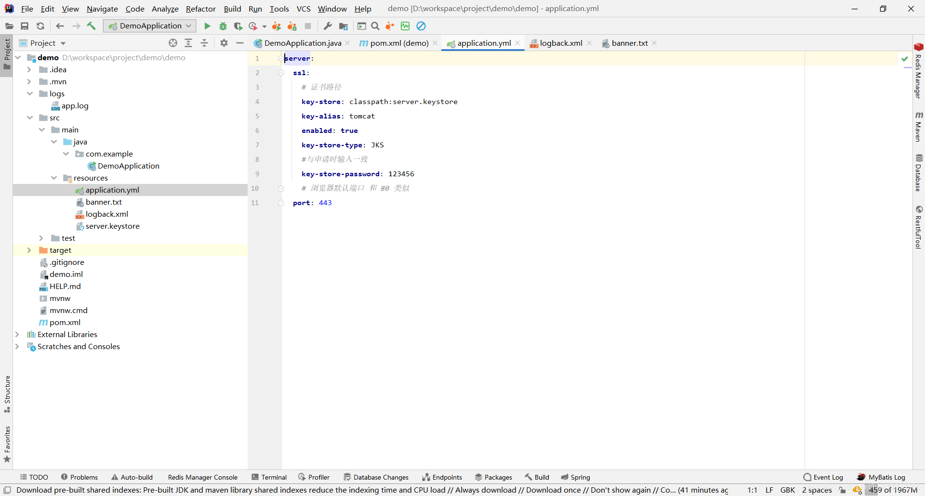The width and height of the screenshot is (925, 496).
Task: Collapse all in the Project panel toolbar
Action: (x=204, y=43)
